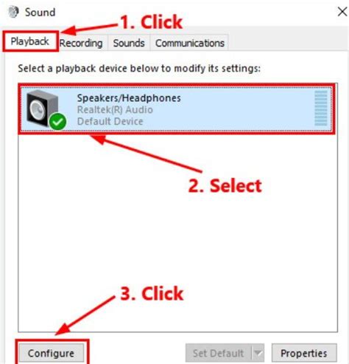Switch to the Playback tab

coord(30,41)
